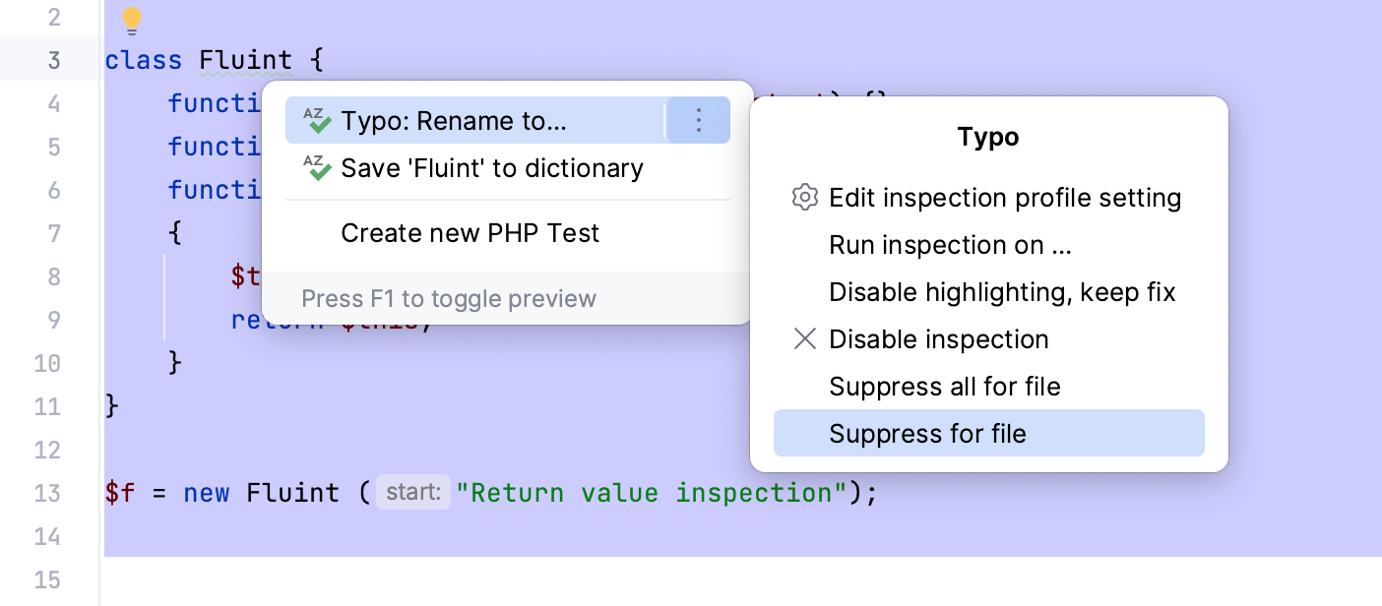Viewport: 1382px width, 606px height.
Task: Click the 'start:' parameter hint inlay
Action: tap(412, 492)
